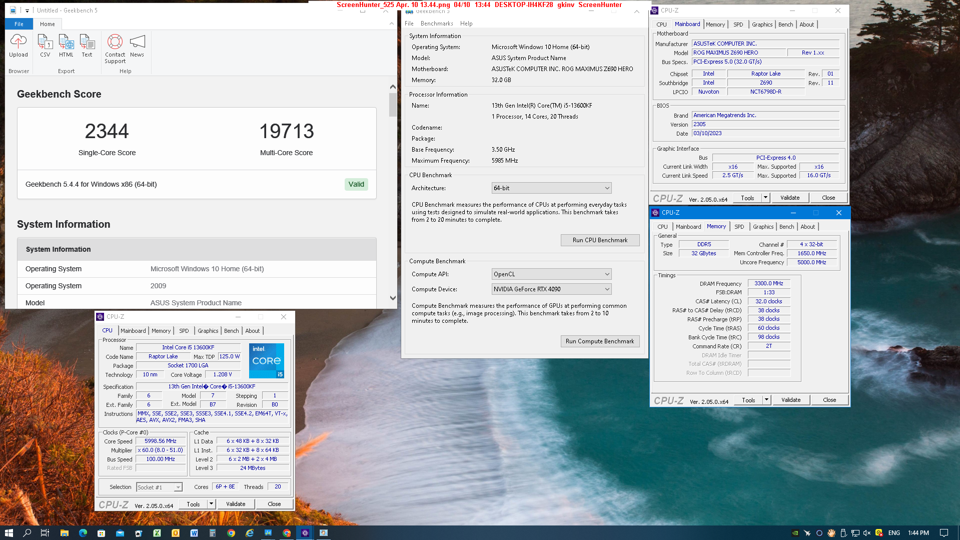This screenshot has height=540, width=960.
Task: Collapse the Geekbench ribbon with the chevron
Action: pyautogui.click(x=391, y=24)
